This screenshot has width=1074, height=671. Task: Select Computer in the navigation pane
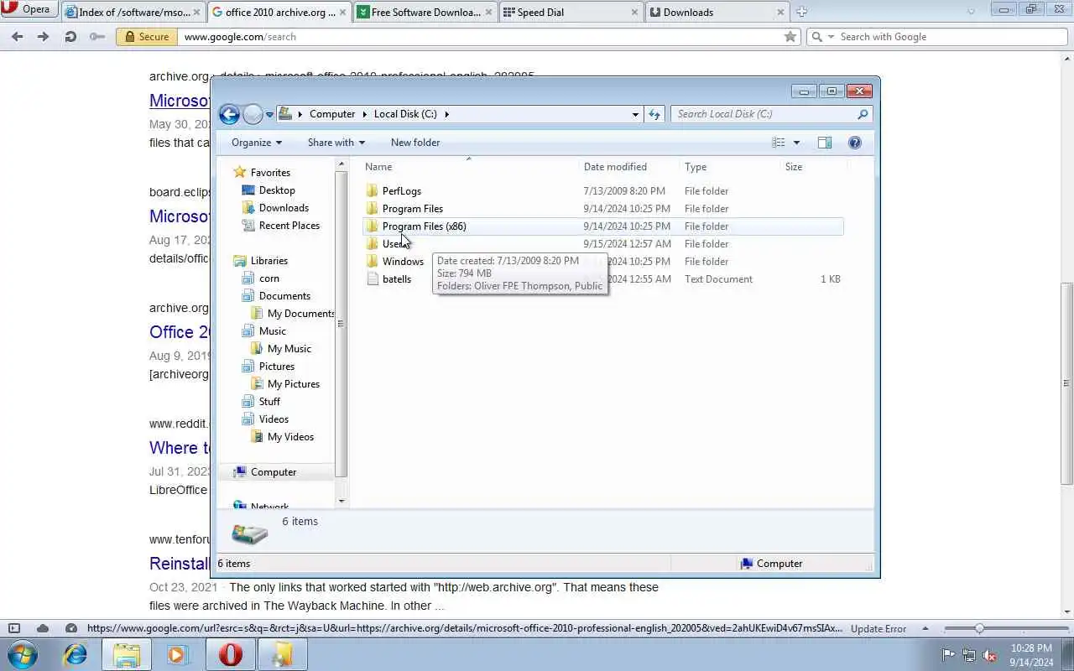coord(274,472)
